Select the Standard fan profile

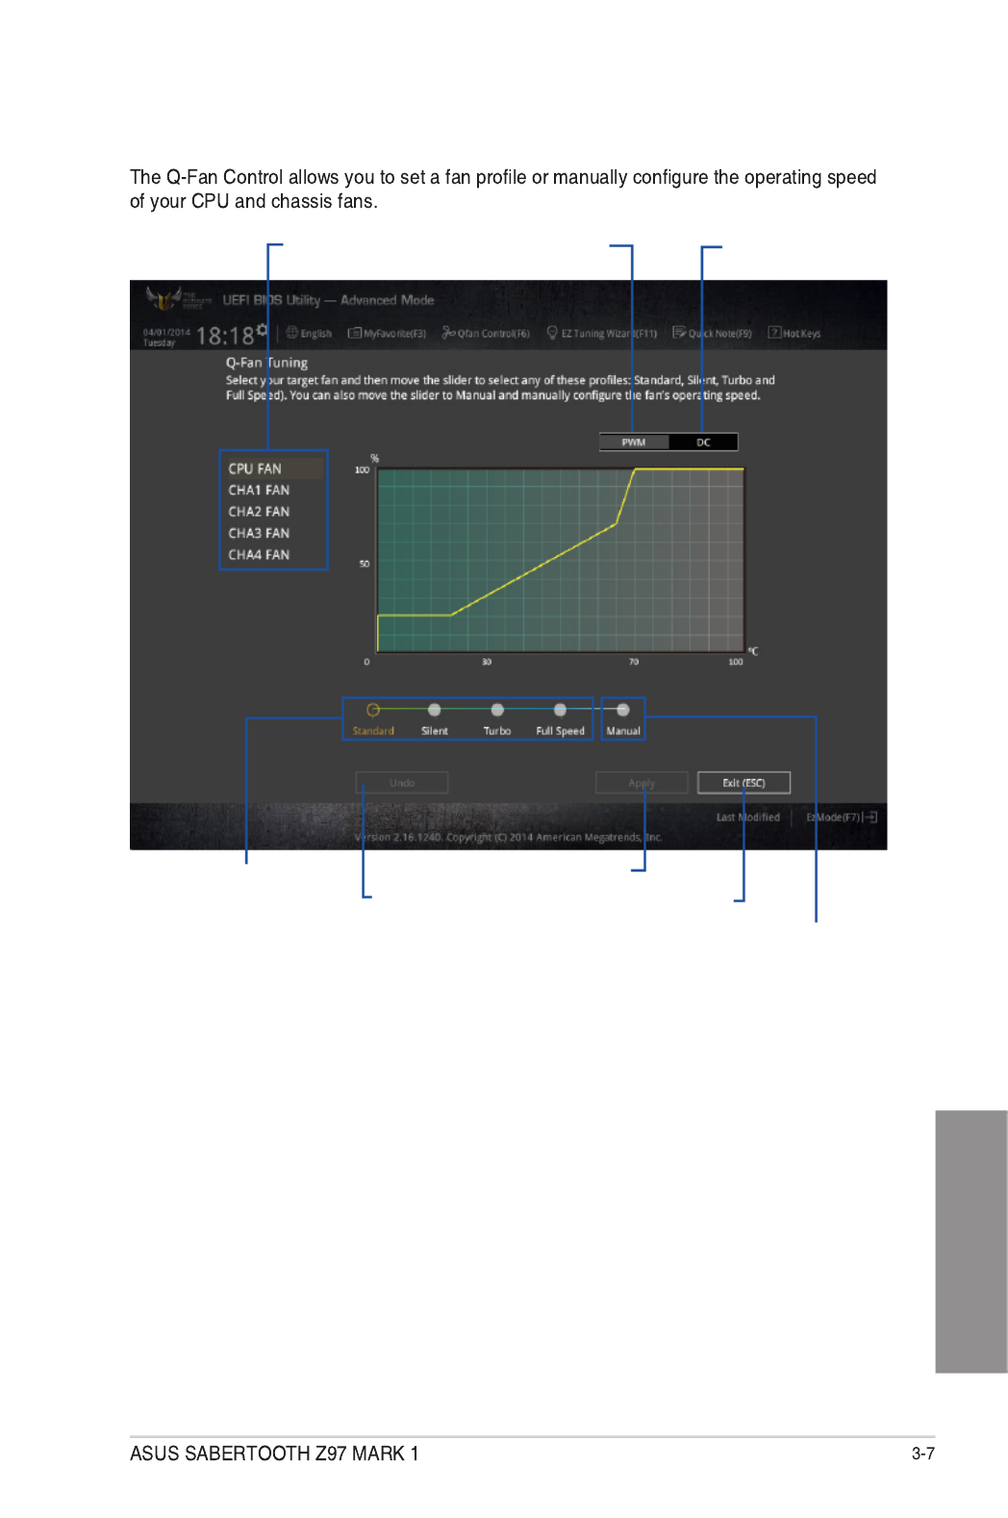pyautogui.click(x=373, y=711)
